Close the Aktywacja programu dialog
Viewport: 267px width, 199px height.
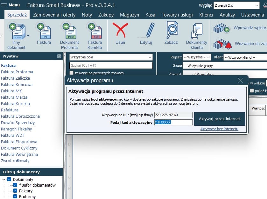click(x=241, y=80)
